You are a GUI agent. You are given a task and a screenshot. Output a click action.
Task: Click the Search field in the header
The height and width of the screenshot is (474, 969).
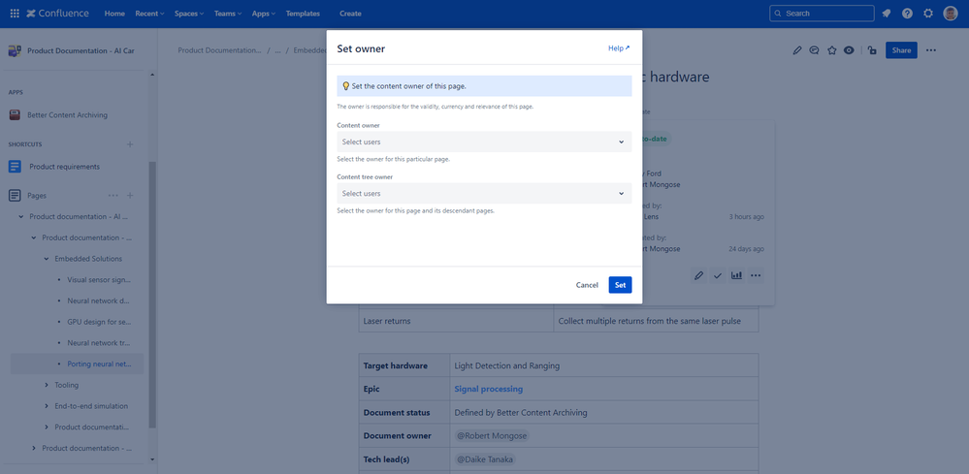point(822,14)
